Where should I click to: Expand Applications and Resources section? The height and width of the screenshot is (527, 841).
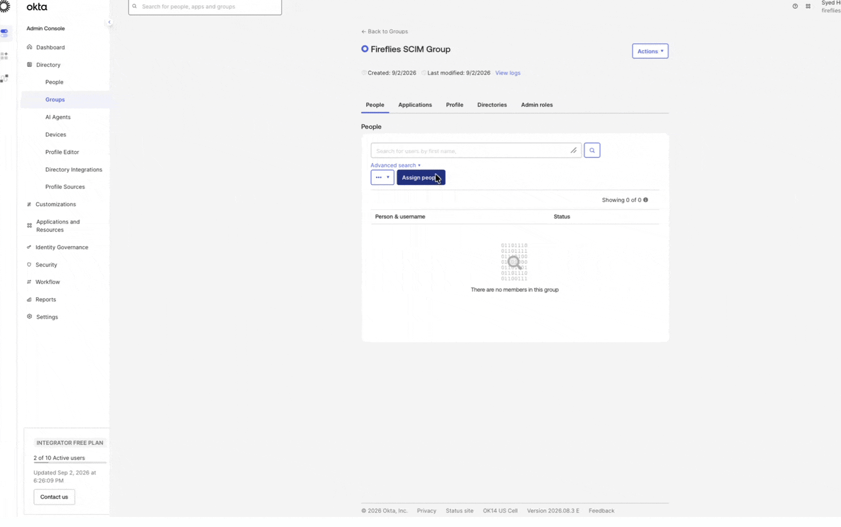(x=58, y=226)
